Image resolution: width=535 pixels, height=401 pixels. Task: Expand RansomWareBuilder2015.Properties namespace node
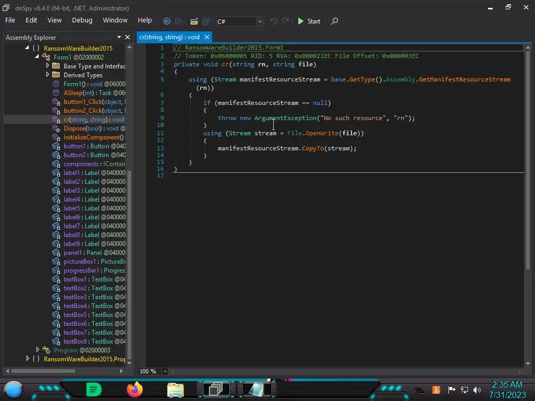28,358
